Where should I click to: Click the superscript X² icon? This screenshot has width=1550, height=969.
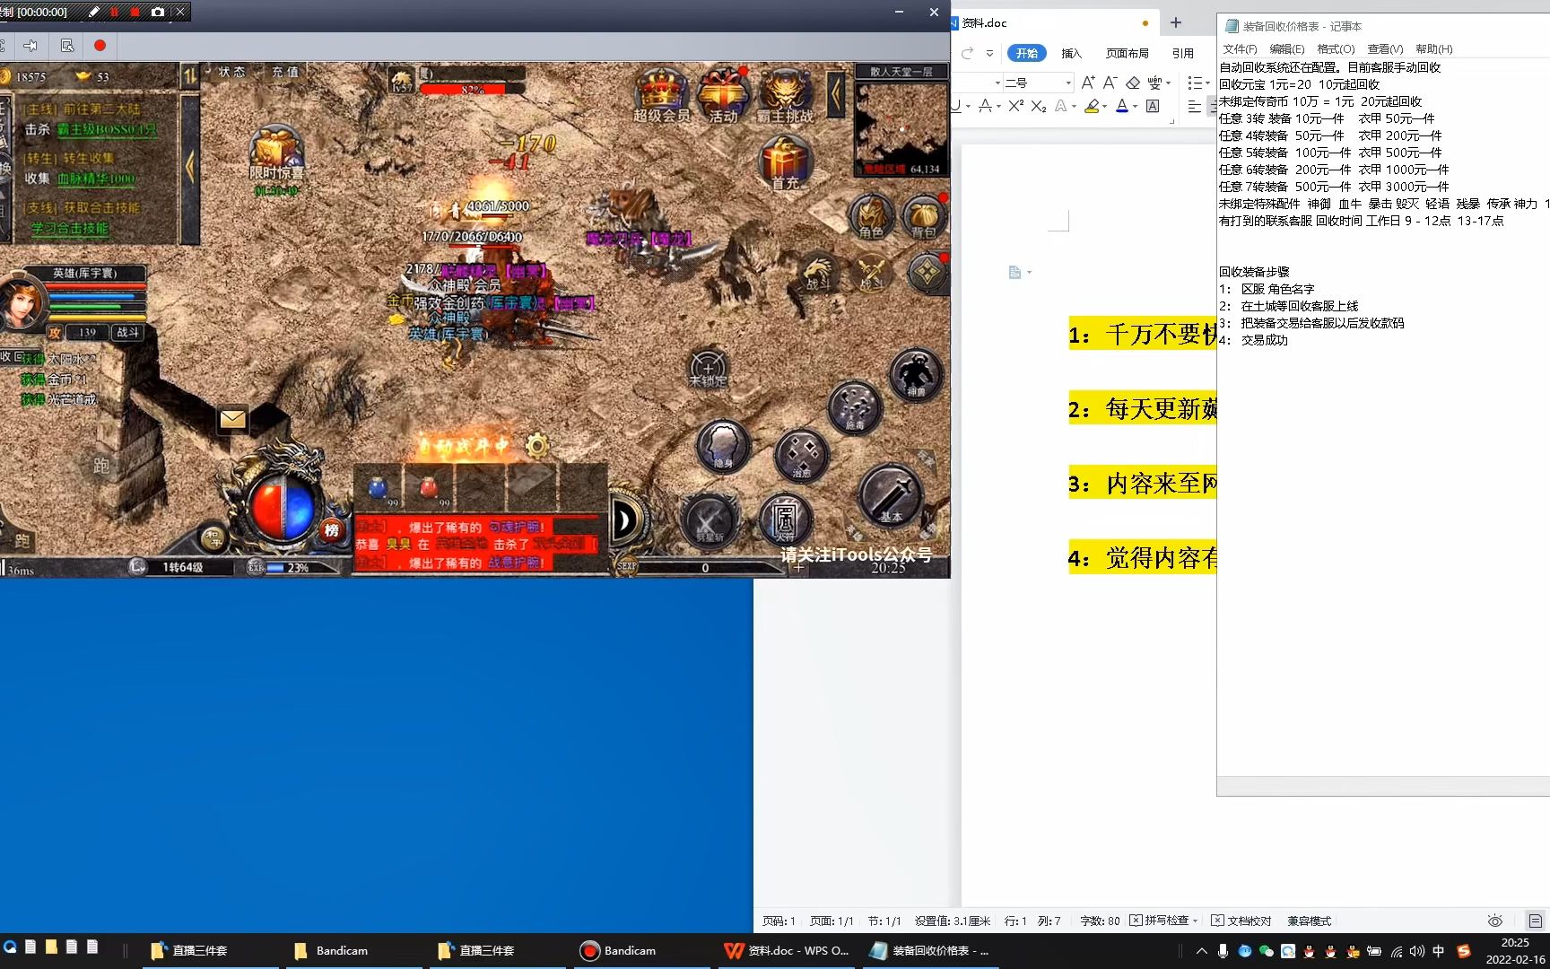click(x=1015, y=106)
